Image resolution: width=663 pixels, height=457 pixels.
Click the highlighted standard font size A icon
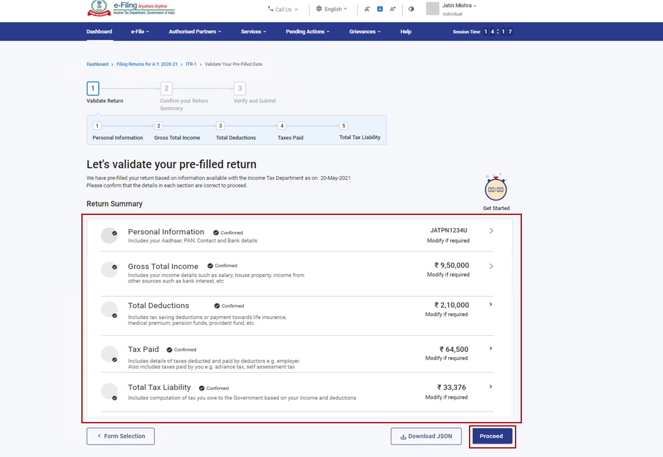[x=379, y=9]
